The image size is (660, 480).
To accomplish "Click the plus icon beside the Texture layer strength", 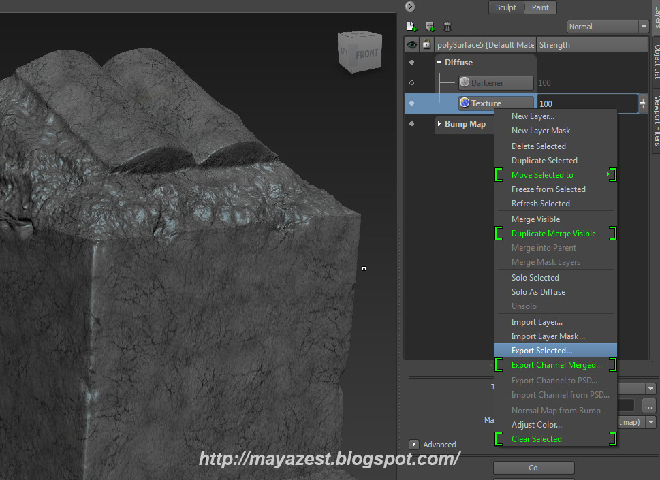I will pos(642,103).
